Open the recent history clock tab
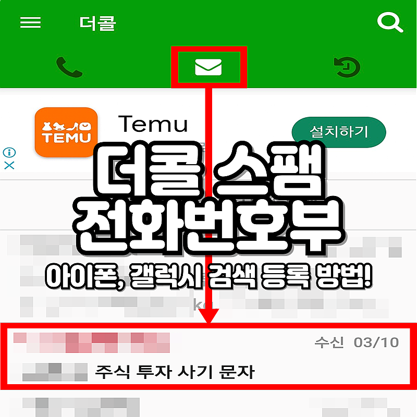The height and width of the screenshot is (417, 417). coord(347,67)
